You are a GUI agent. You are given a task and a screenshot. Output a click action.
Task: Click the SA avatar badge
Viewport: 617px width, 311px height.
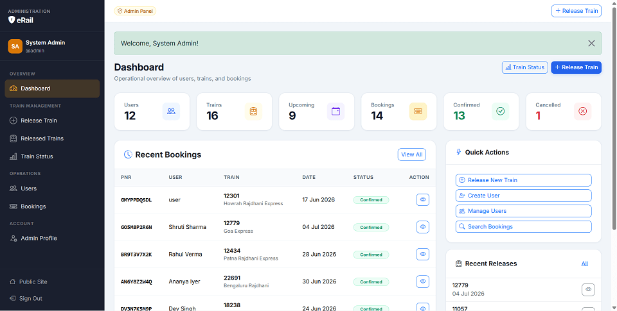point(15,46)
